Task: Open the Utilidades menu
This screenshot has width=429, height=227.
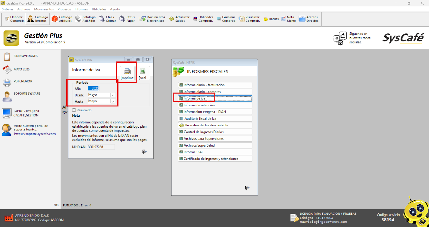Action: (99, 9)
